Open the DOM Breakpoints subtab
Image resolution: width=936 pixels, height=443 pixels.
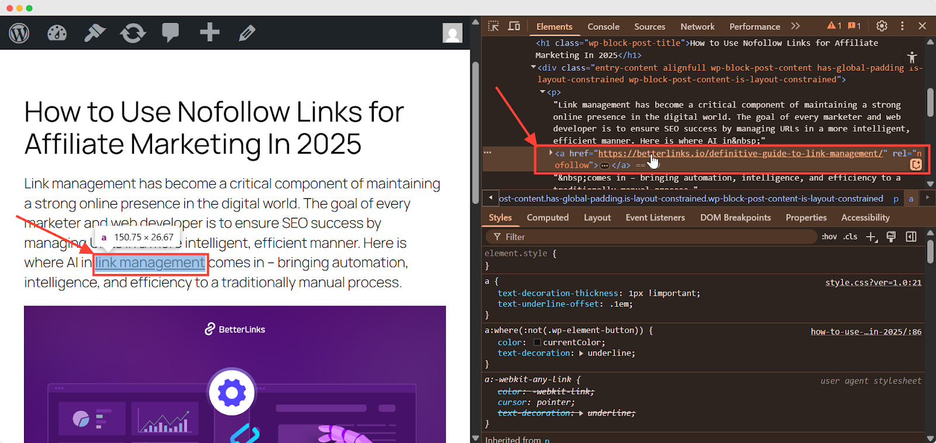735,217
